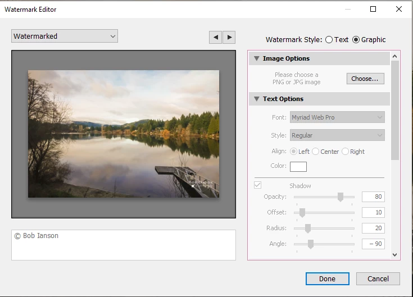Go to next photo with right arrow
The height and width of the screenshot is (297, 413).
click(229, 38)
